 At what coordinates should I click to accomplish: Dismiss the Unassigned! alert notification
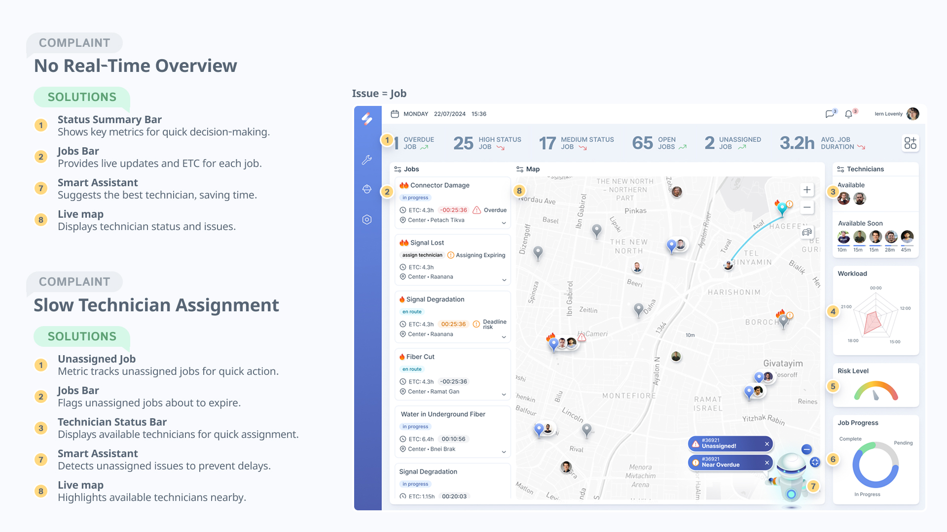[767, 444]
